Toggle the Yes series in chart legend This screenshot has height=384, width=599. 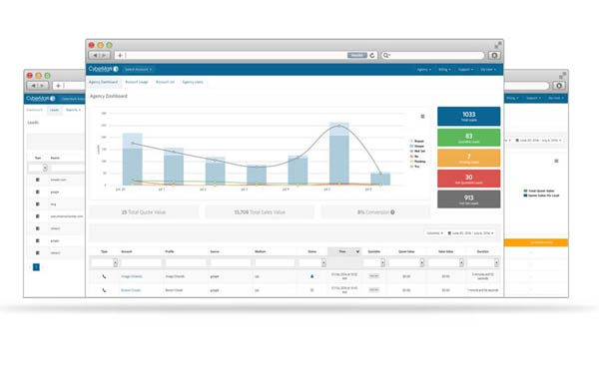415,167
